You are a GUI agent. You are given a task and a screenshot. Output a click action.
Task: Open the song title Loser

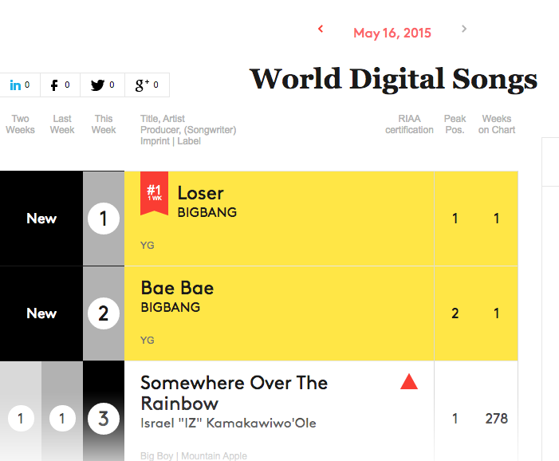pyautogui.click(x=200, y=194)
